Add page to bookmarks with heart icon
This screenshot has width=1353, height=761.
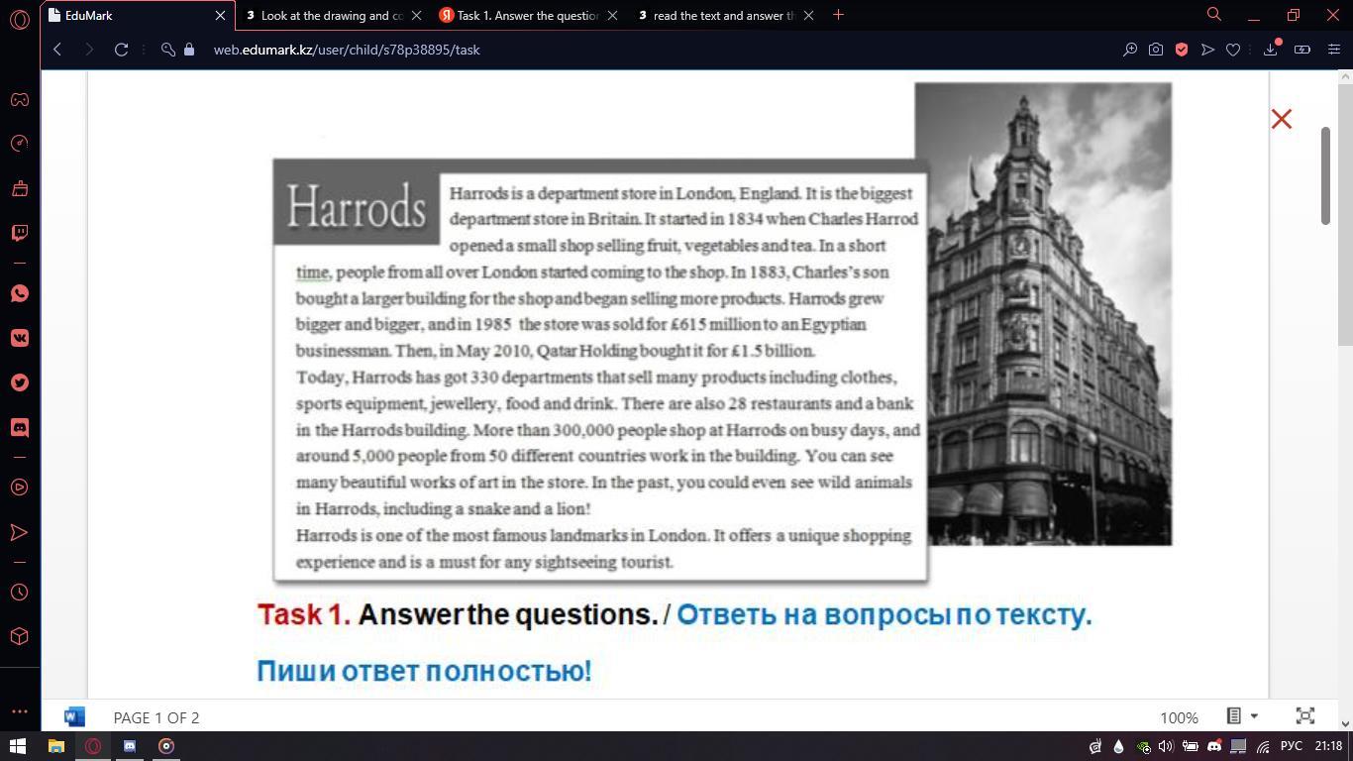[1233, 50]
